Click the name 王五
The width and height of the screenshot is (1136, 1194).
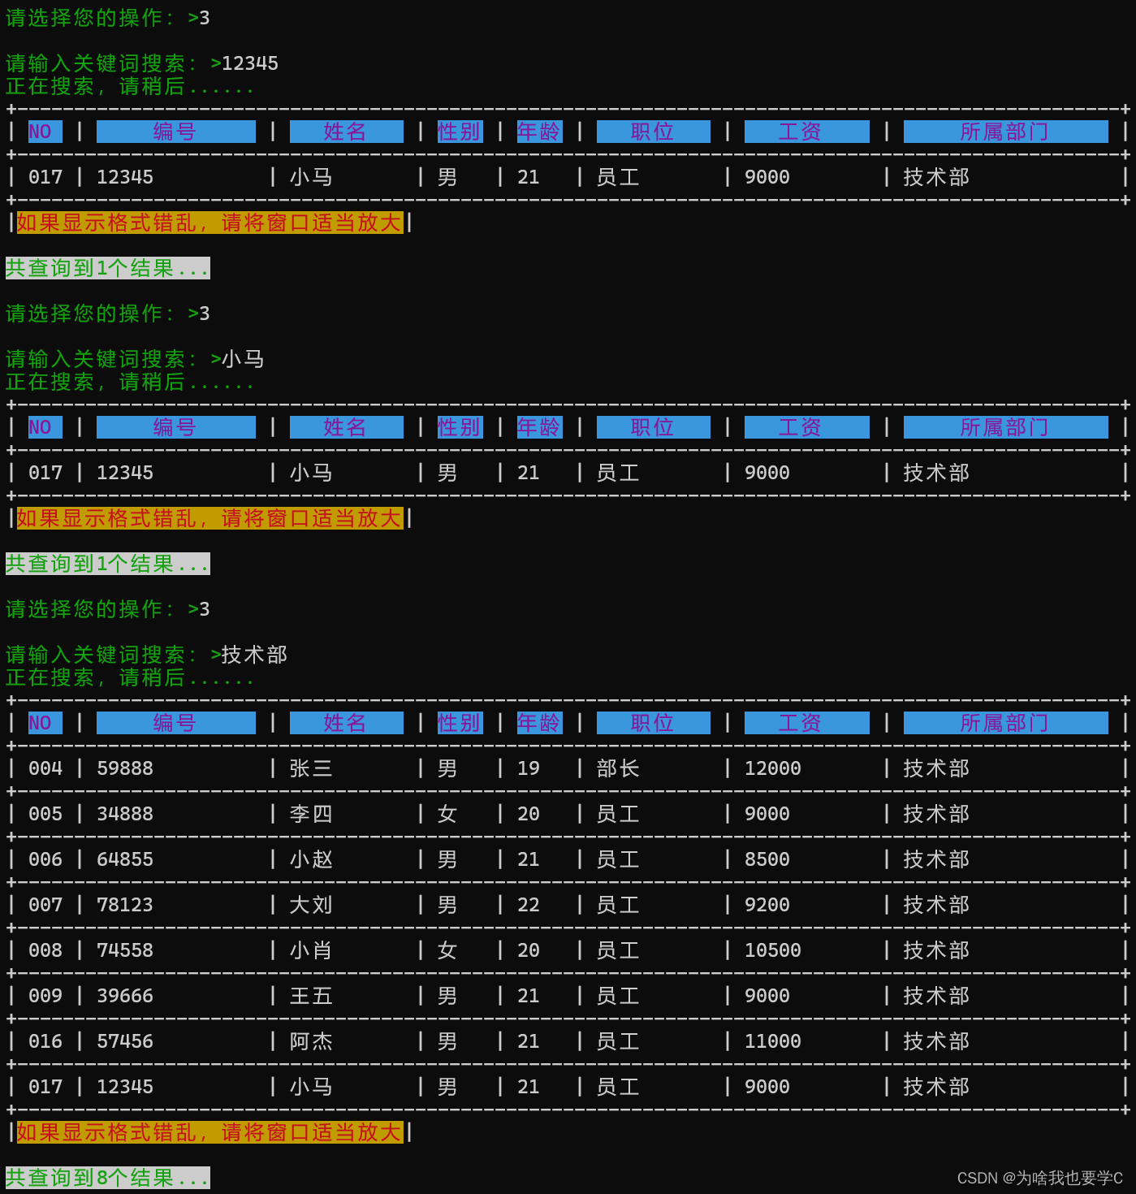[311, 996]
